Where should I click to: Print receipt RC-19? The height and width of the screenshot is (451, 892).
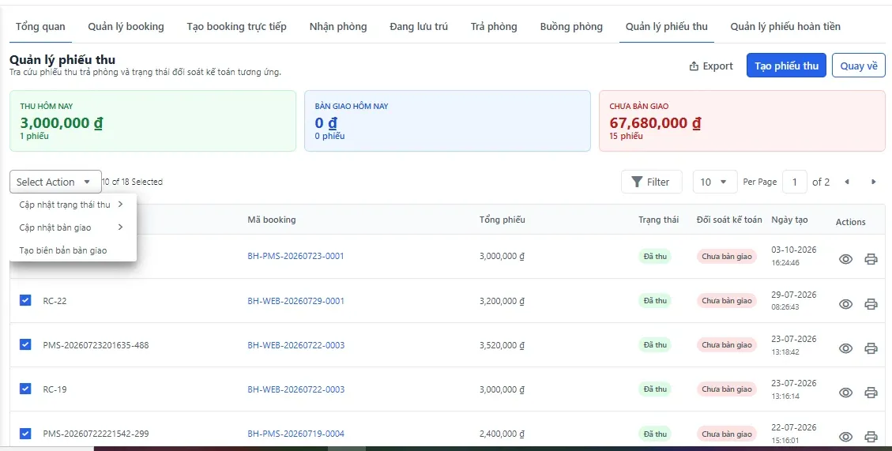click(x=871, y=393)
